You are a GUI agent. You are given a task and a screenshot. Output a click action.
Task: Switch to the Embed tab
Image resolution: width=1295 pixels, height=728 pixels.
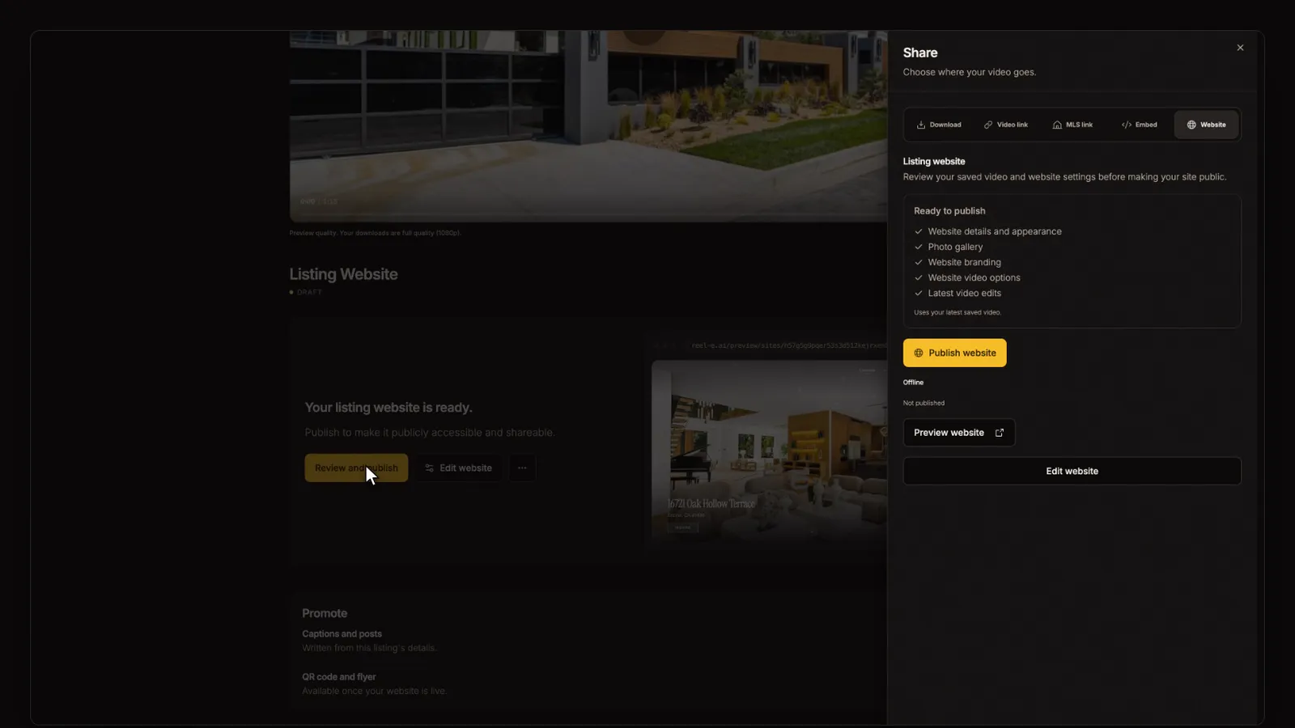point(1139,125)
